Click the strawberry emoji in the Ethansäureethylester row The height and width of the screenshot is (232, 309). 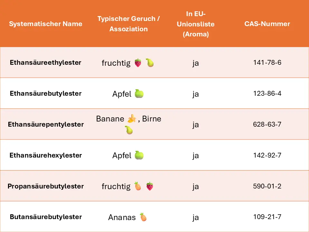coord(138,63)
